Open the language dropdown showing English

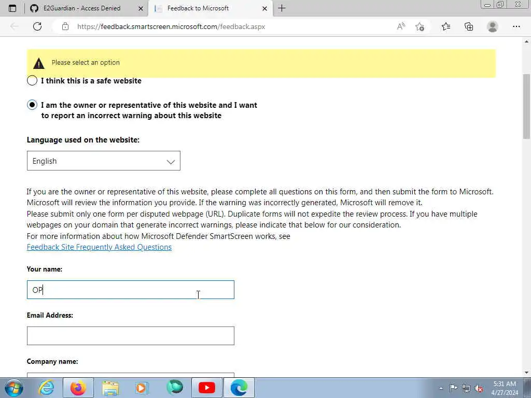click(104, 161)
